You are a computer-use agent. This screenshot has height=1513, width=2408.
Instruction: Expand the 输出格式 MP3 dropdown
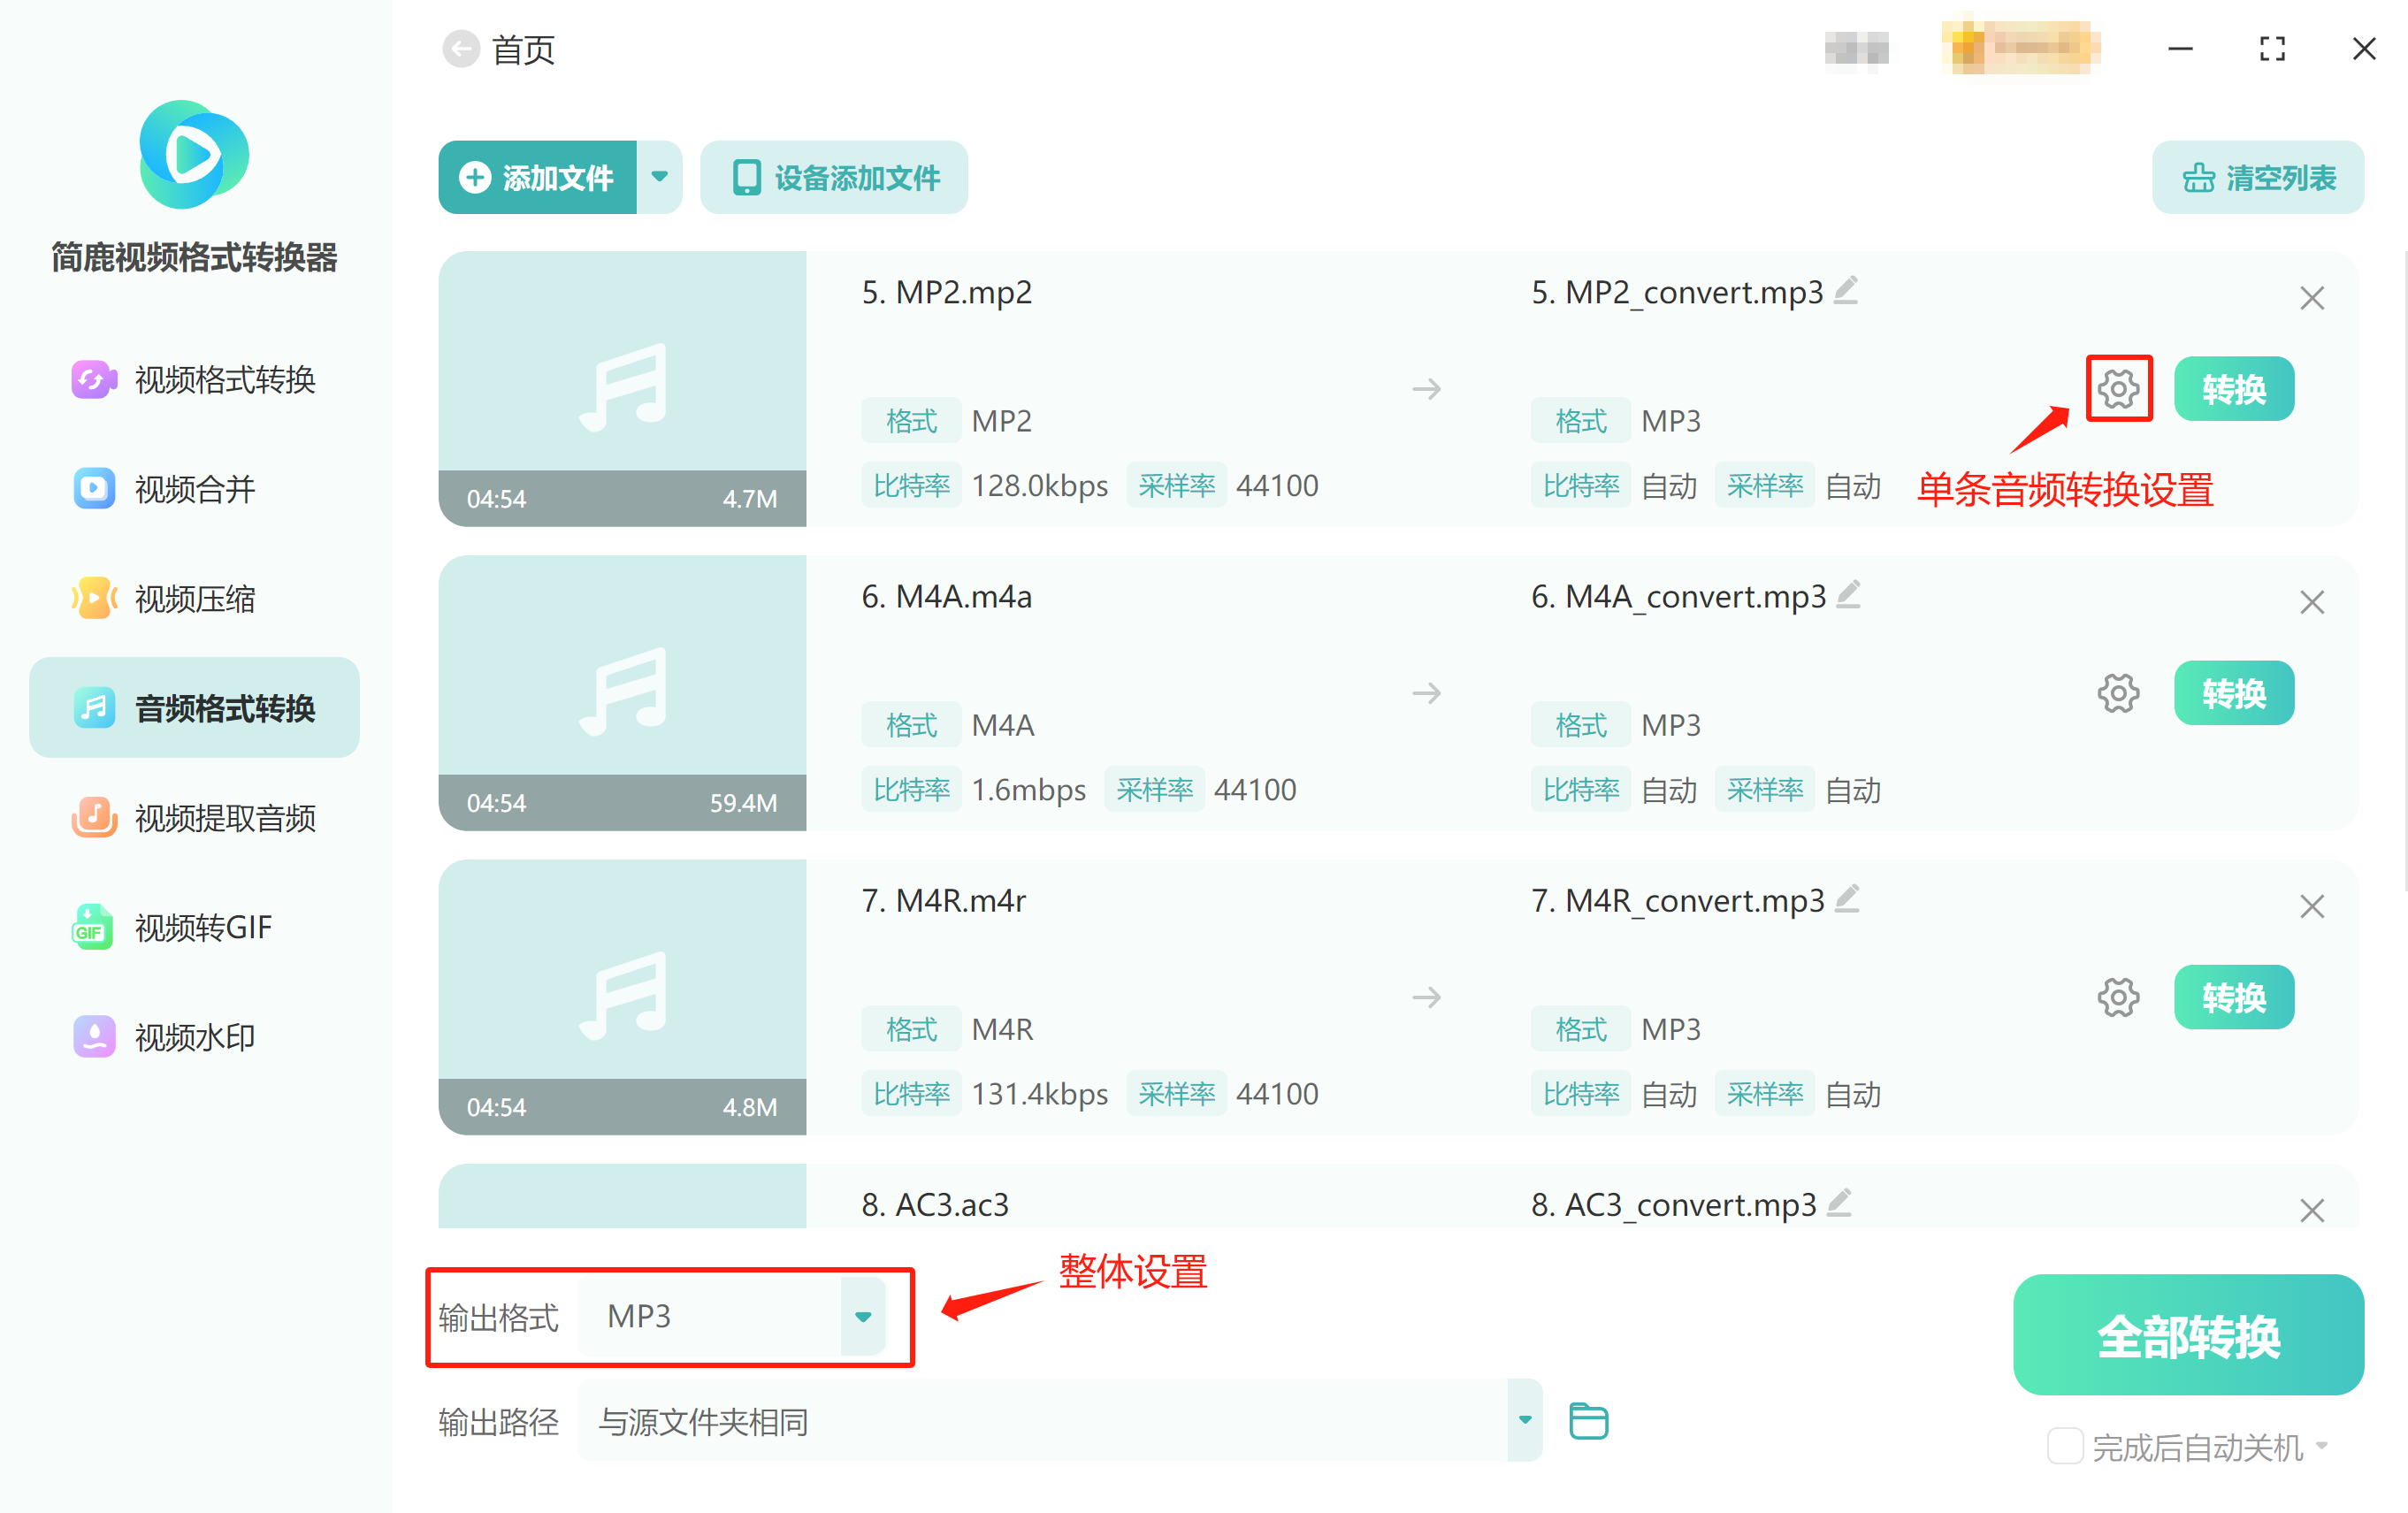(x=862, y=1316)
